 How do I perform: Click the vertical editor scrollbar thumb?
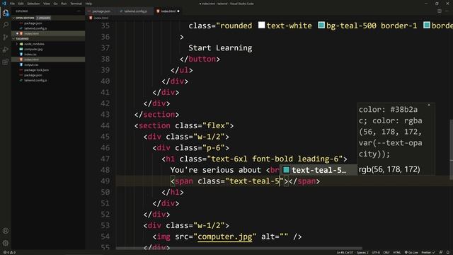[x=452, y=149]
